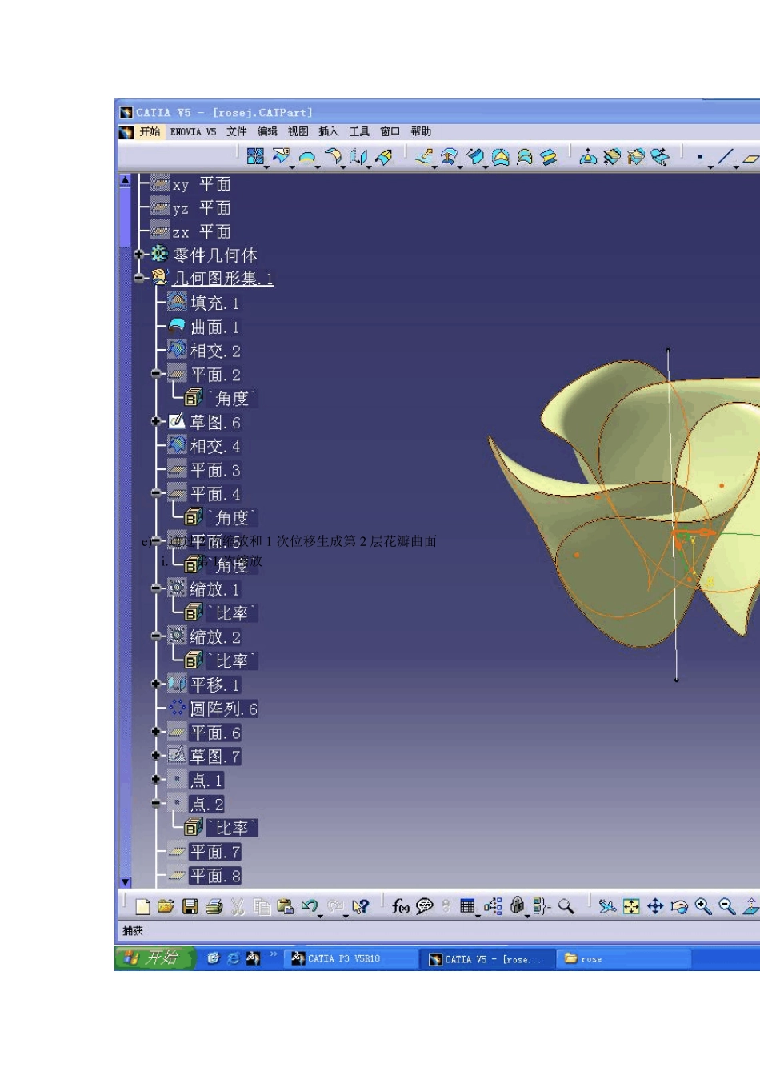Screen dimensions: 760x1076
Task: Click the Copy icon
Action: tap(262, 906)
